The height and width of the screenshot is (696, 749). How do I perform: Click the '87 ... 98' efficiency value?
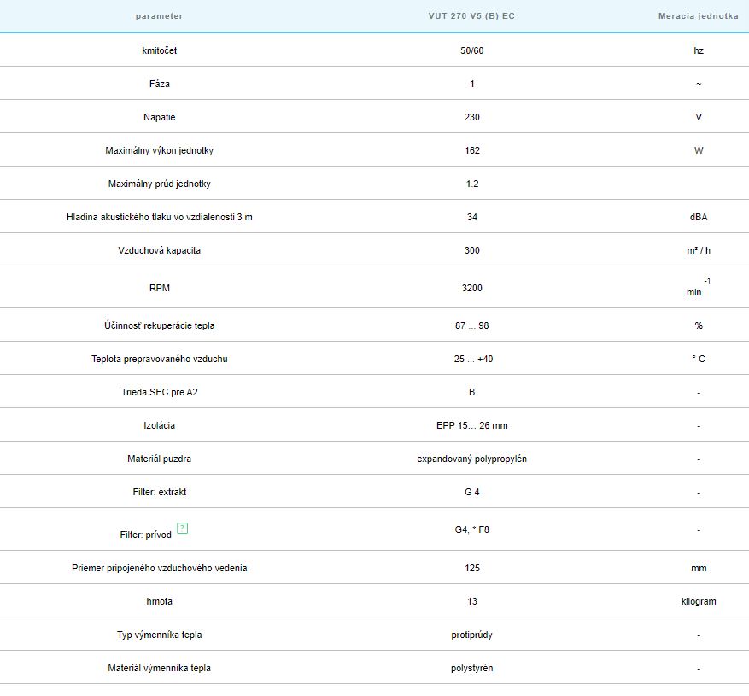471,325
